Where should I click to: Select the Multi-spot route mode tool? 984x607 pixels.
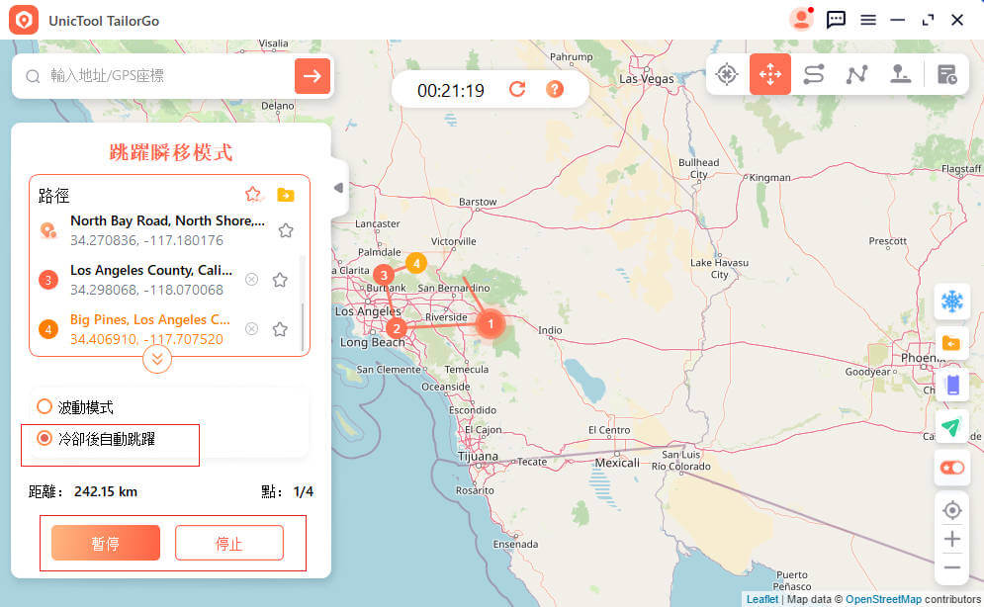click(856, 74)
